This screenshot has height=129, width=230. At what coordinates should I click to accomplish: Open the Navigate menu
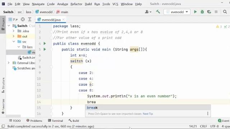click(38, 4)
